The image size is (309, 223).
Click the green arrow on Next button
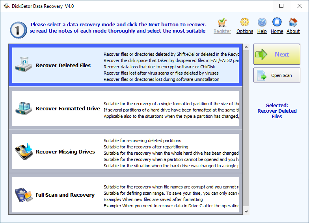coord(261,54)
